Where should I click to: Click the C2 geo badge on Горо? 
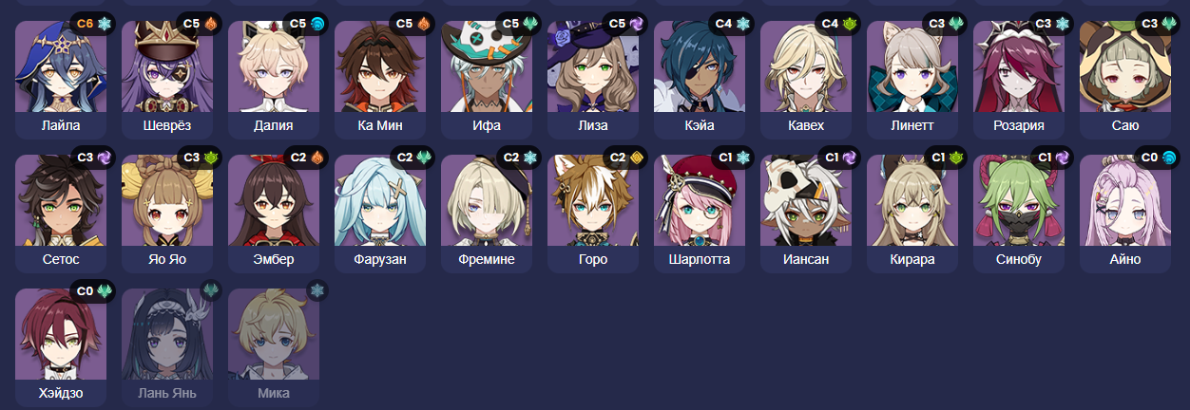pyautogui.click(x=625, y=156)
